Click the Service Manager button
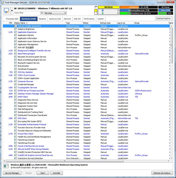 12,173
